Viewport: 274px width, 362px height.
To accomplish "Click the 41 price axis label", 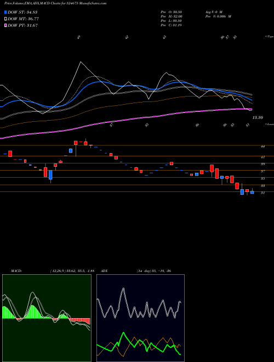I will pos(262,157).
